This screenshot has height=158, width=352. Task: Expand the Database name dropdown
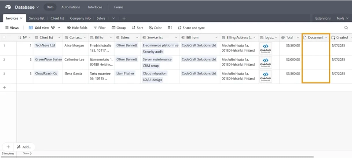pyautogui.click(x=38, y=7)
